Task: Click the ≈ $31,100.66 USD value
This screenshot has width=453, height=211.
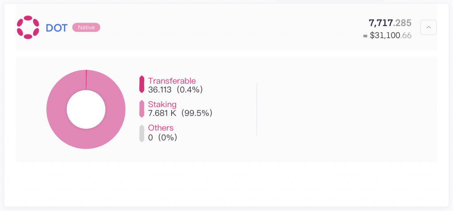Action: click(x=387, y=35)
